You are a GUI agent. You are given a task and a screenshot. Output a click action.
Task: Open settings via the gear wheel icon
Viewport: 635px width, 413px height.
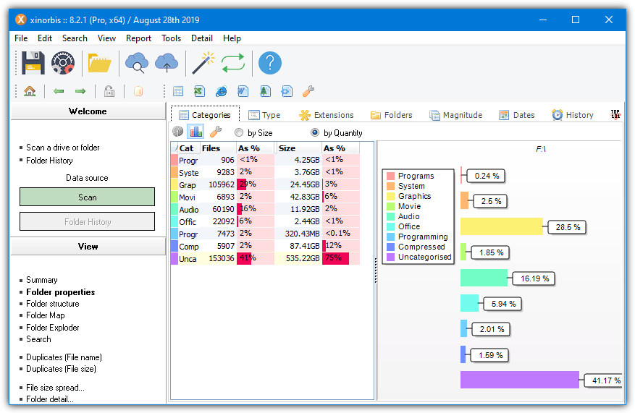(x=63, y=63)
